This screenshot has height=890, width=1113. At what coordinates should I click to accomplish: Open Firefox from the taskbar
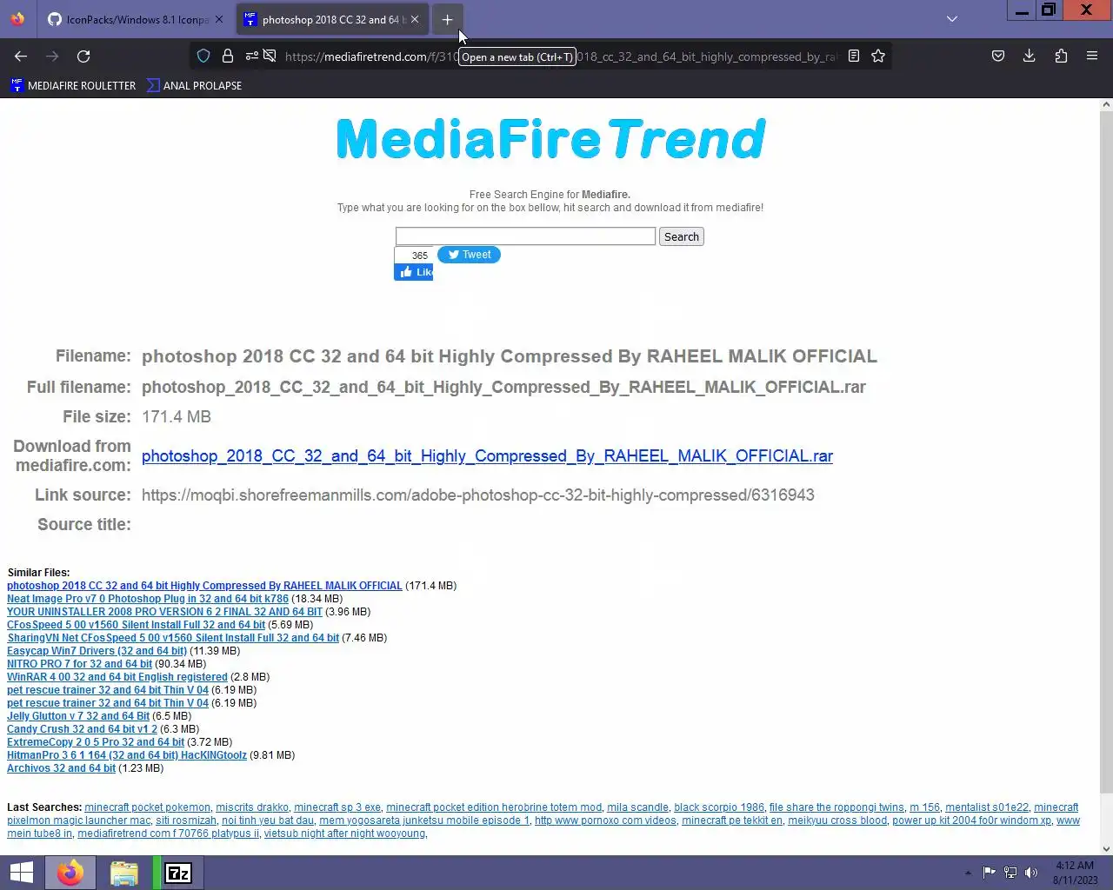[x=70, y=873]
